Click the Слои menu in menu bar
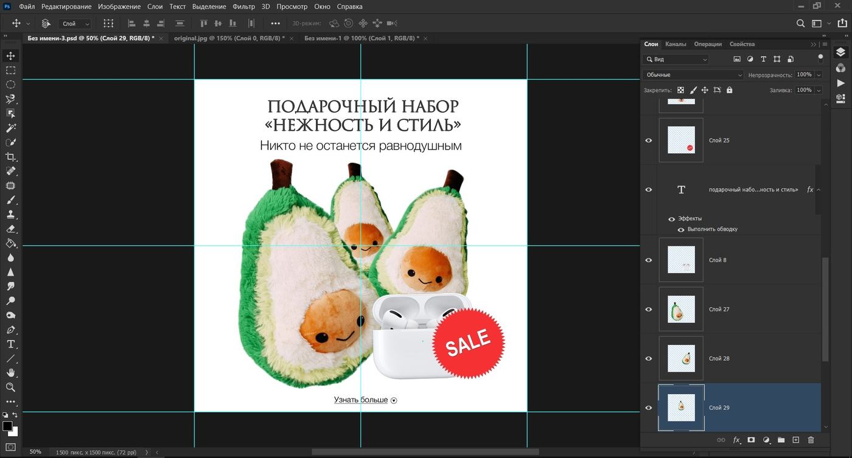 [155, 7]
